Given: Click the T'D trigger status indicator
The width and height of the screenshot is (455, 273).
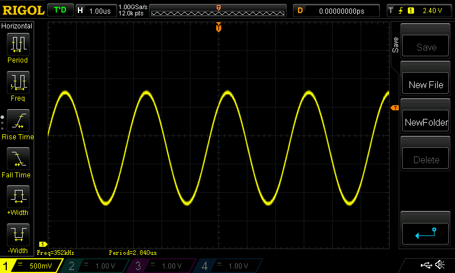Looking at the screenshot, I should pos(60,10).
